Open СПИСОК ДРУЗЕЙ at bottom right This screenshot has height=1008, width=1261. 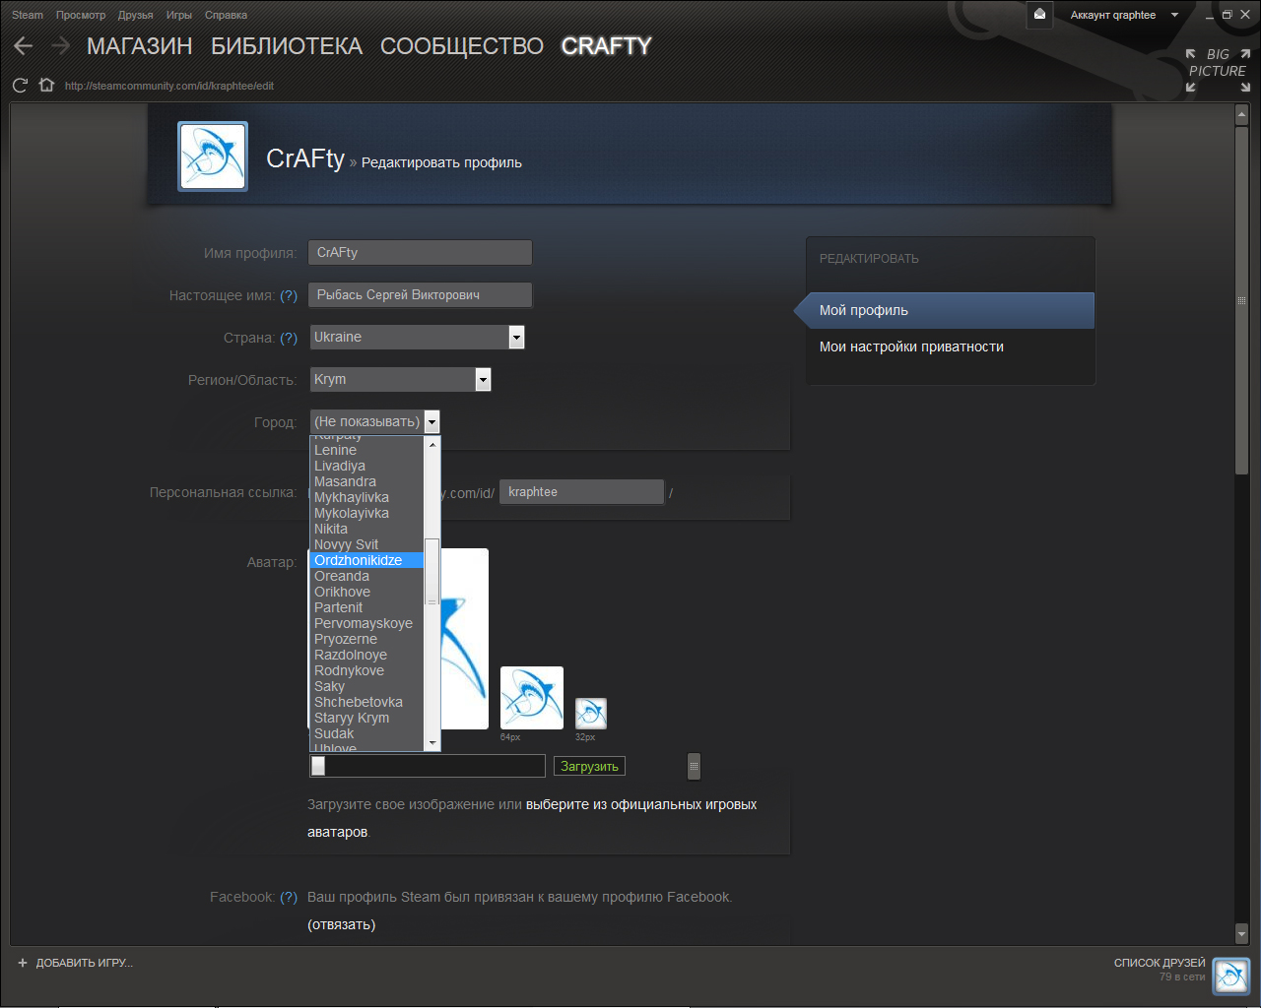tap(1160, 963)
